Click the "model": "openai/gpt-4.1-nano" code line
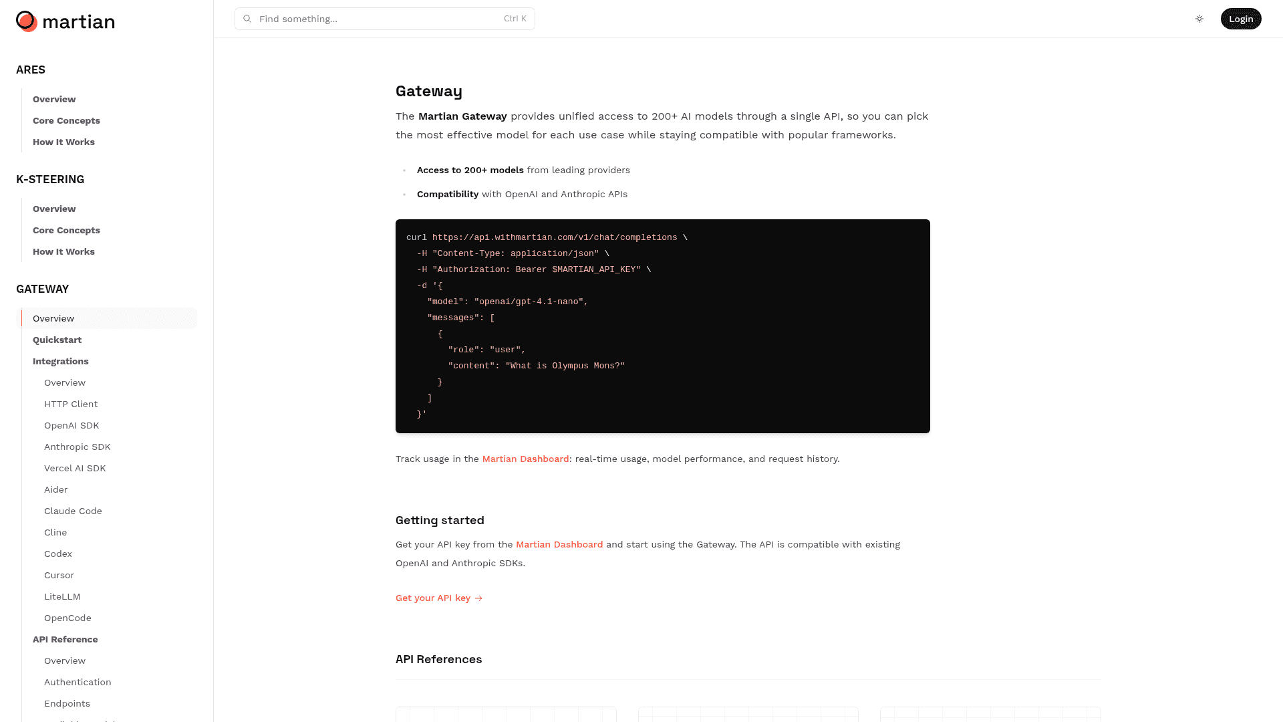The width and height of the screenshot is (1283, 722). (508, 302)
